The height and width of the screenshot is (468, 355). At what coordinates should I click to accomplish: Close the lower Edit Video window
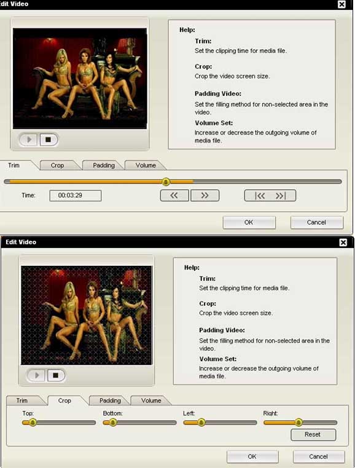coord(343,243)
